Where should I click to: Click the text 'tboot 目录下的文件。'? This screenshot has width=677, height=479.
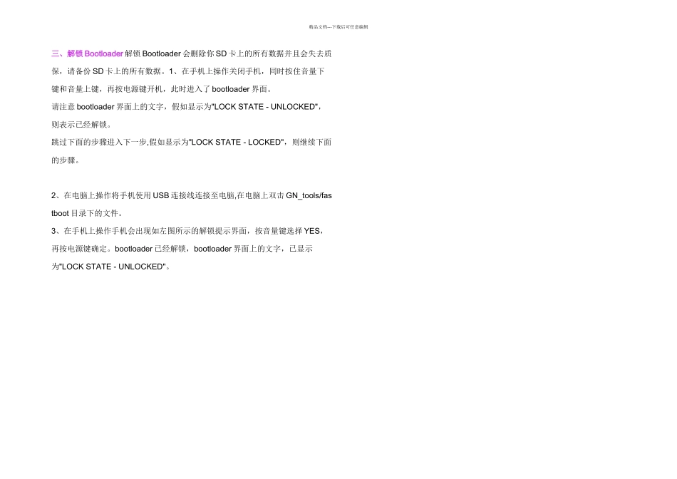87,213
